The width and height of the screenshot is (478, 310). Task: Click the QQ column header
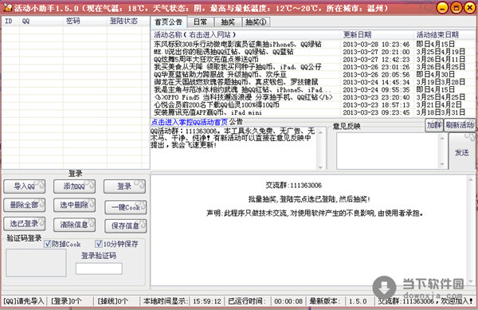(41, 21)
